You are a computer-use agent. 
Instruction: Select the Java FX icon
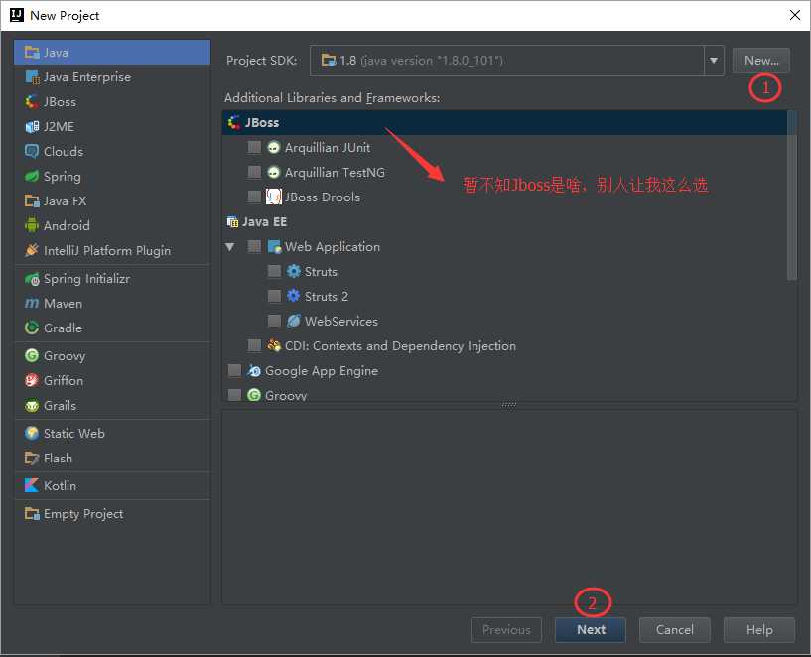[x=32, y=201]
